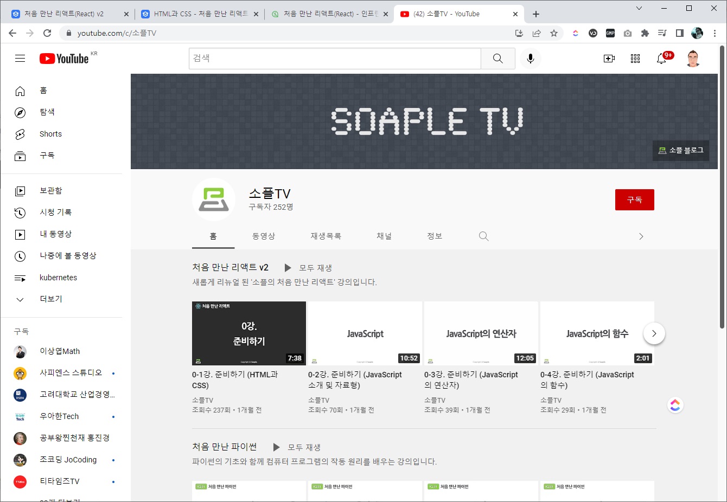This screenshot has height=502, width=727.
Task: Open watch history (시청 기록)
Action: (x=61, y=213)
